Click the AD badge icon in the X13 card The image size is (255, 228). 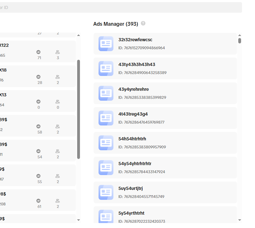click(x=38, y=102)
